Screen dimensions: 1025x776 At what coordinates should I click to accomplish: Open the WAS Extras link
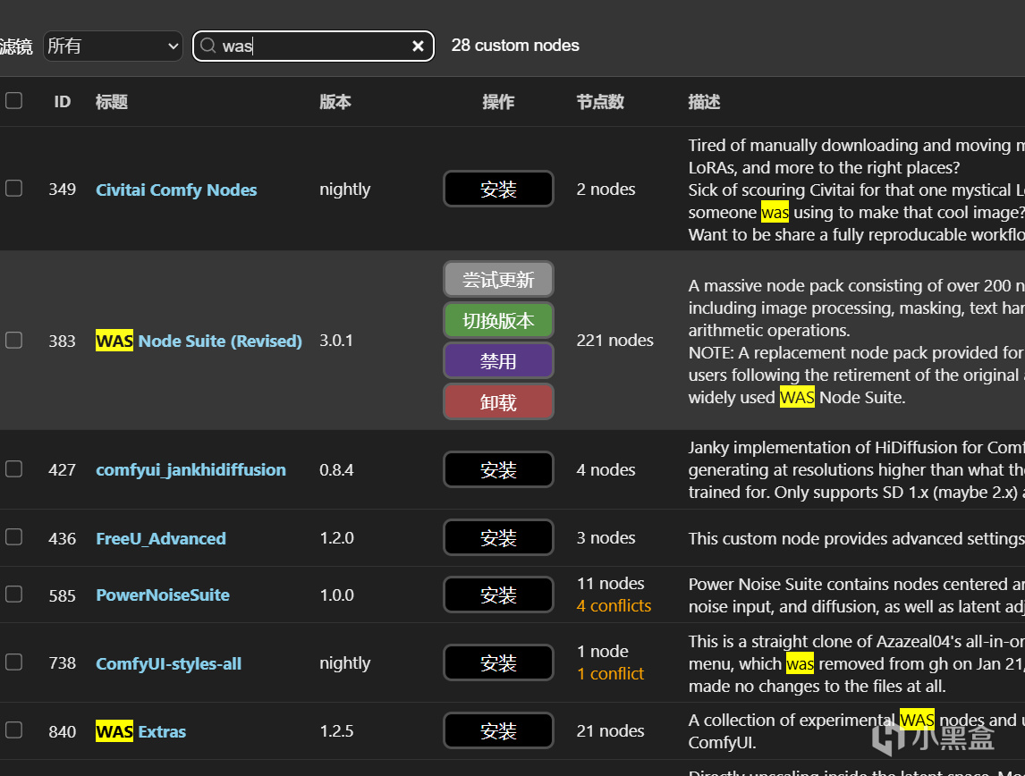point(140,731)
